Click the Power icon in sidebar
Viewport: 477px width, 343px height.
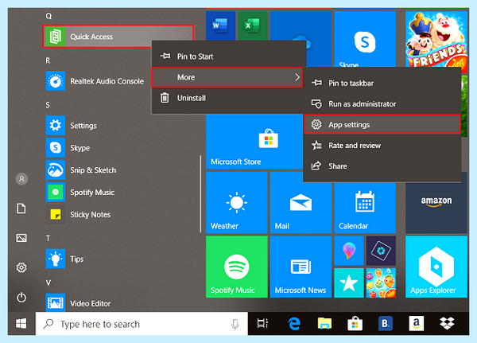(21, 298)
